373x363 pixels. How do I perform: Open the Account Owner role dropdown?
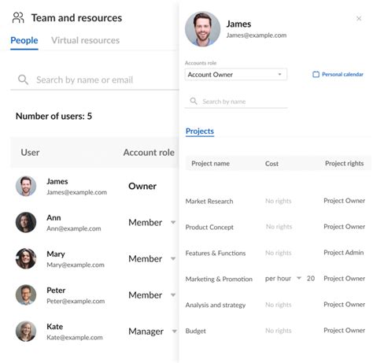236,75
